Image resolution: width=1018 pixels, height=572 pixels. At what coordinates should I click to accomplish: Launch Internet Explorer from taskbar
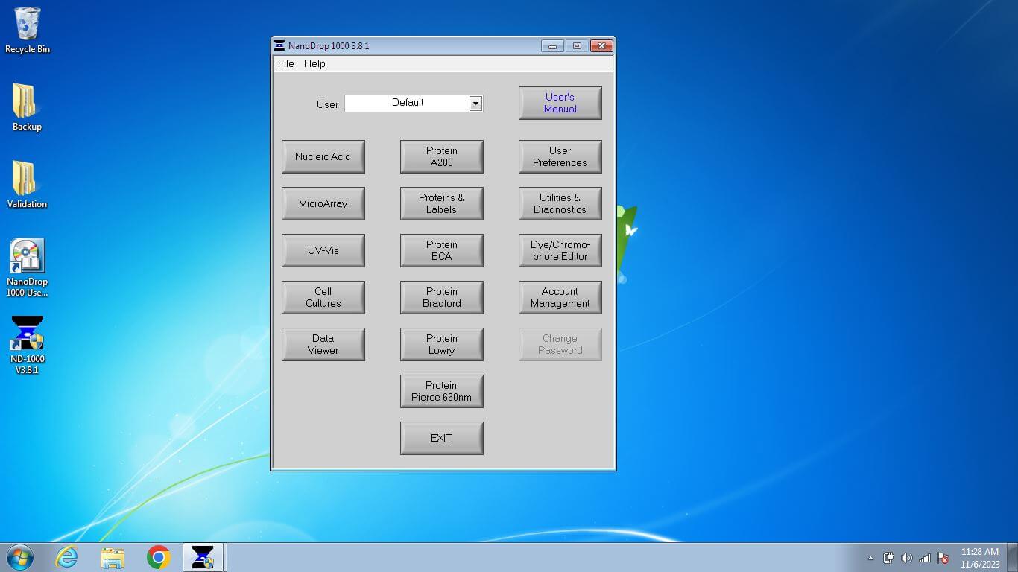pyautogui.click(x=66, y=557)
